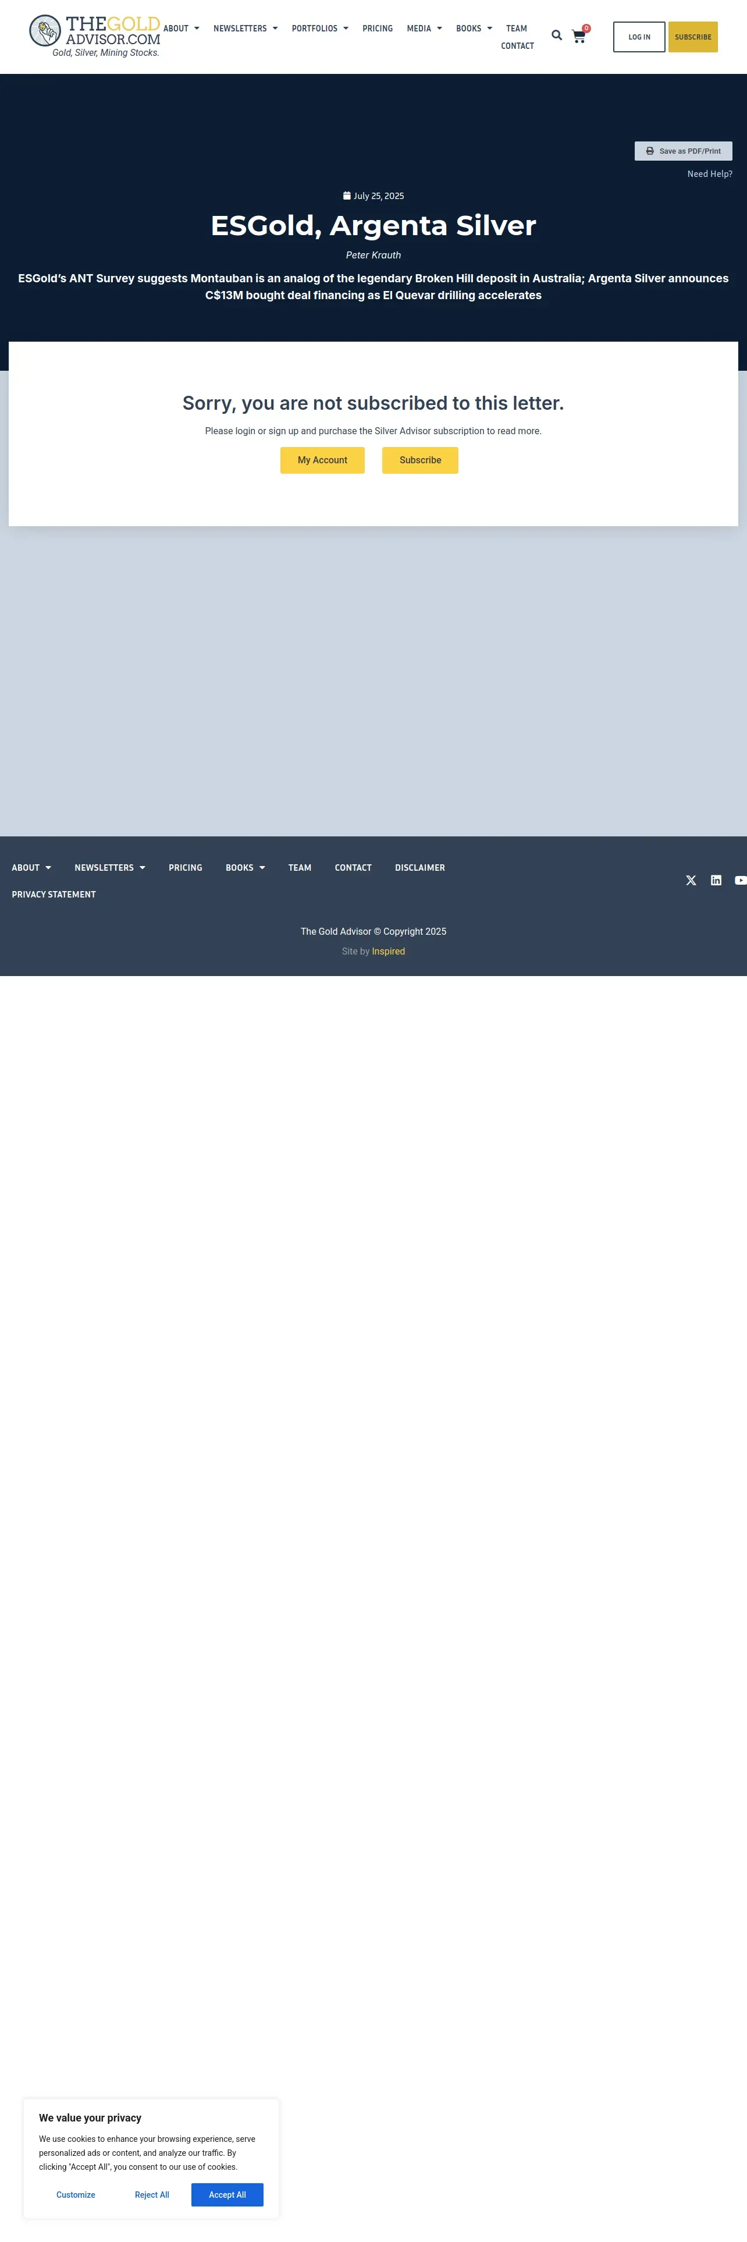Expand the footer ABOUT dropdown
The width and height of the screenshot is (747, 2242).
coord(31,868)
